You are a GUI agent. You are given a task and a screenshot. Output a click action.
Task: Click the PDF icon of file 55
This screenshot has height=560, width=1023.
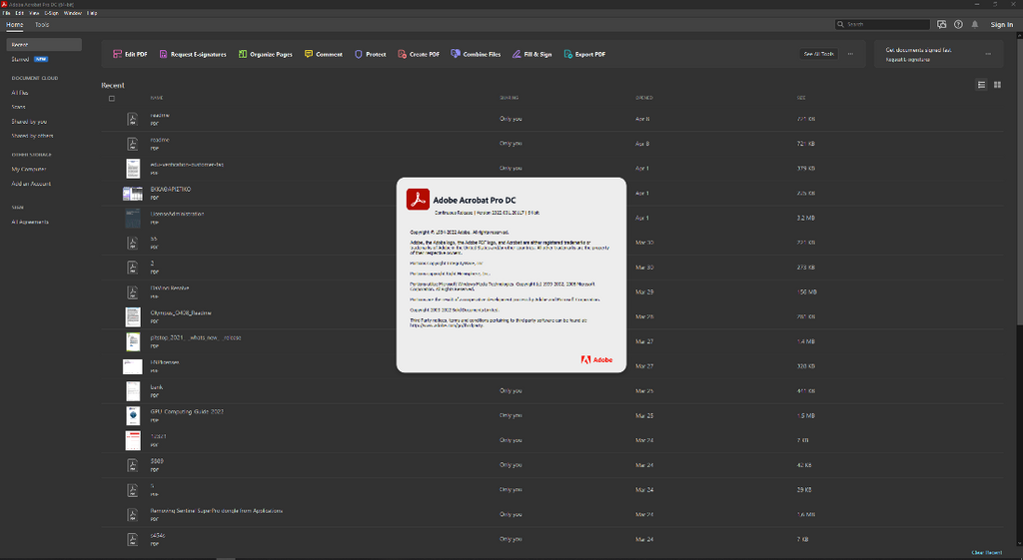coord(133,243)
